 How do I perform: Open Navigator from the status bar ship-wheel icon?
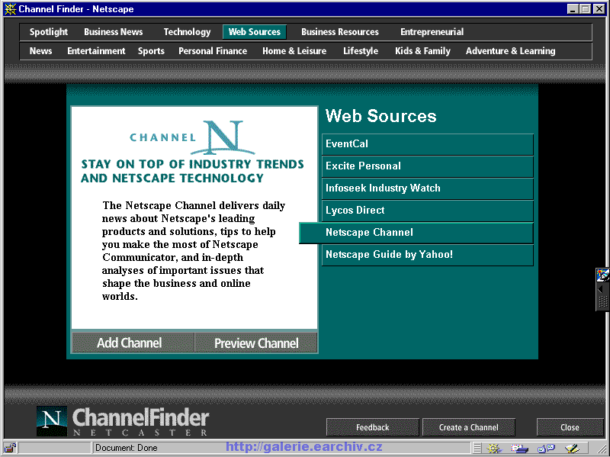493,449
